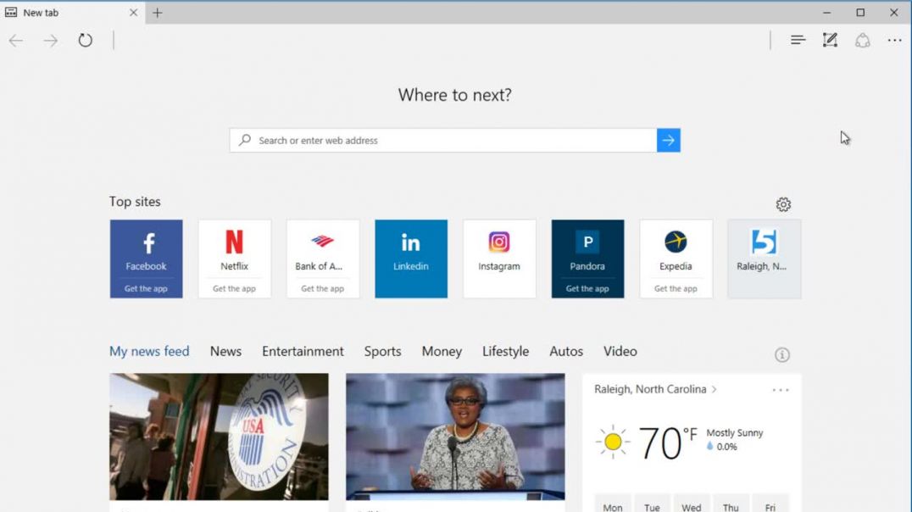Select Mon forecast day
Viewport: 912px width, 512px height.
click(613, 505)
